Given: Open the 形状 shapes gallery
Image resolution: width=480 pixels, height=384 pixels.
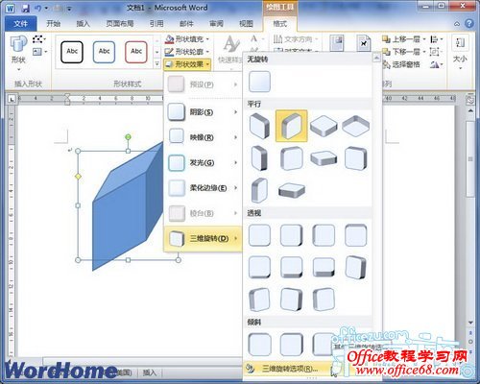Looking at the screenshot, I should 18,53.
